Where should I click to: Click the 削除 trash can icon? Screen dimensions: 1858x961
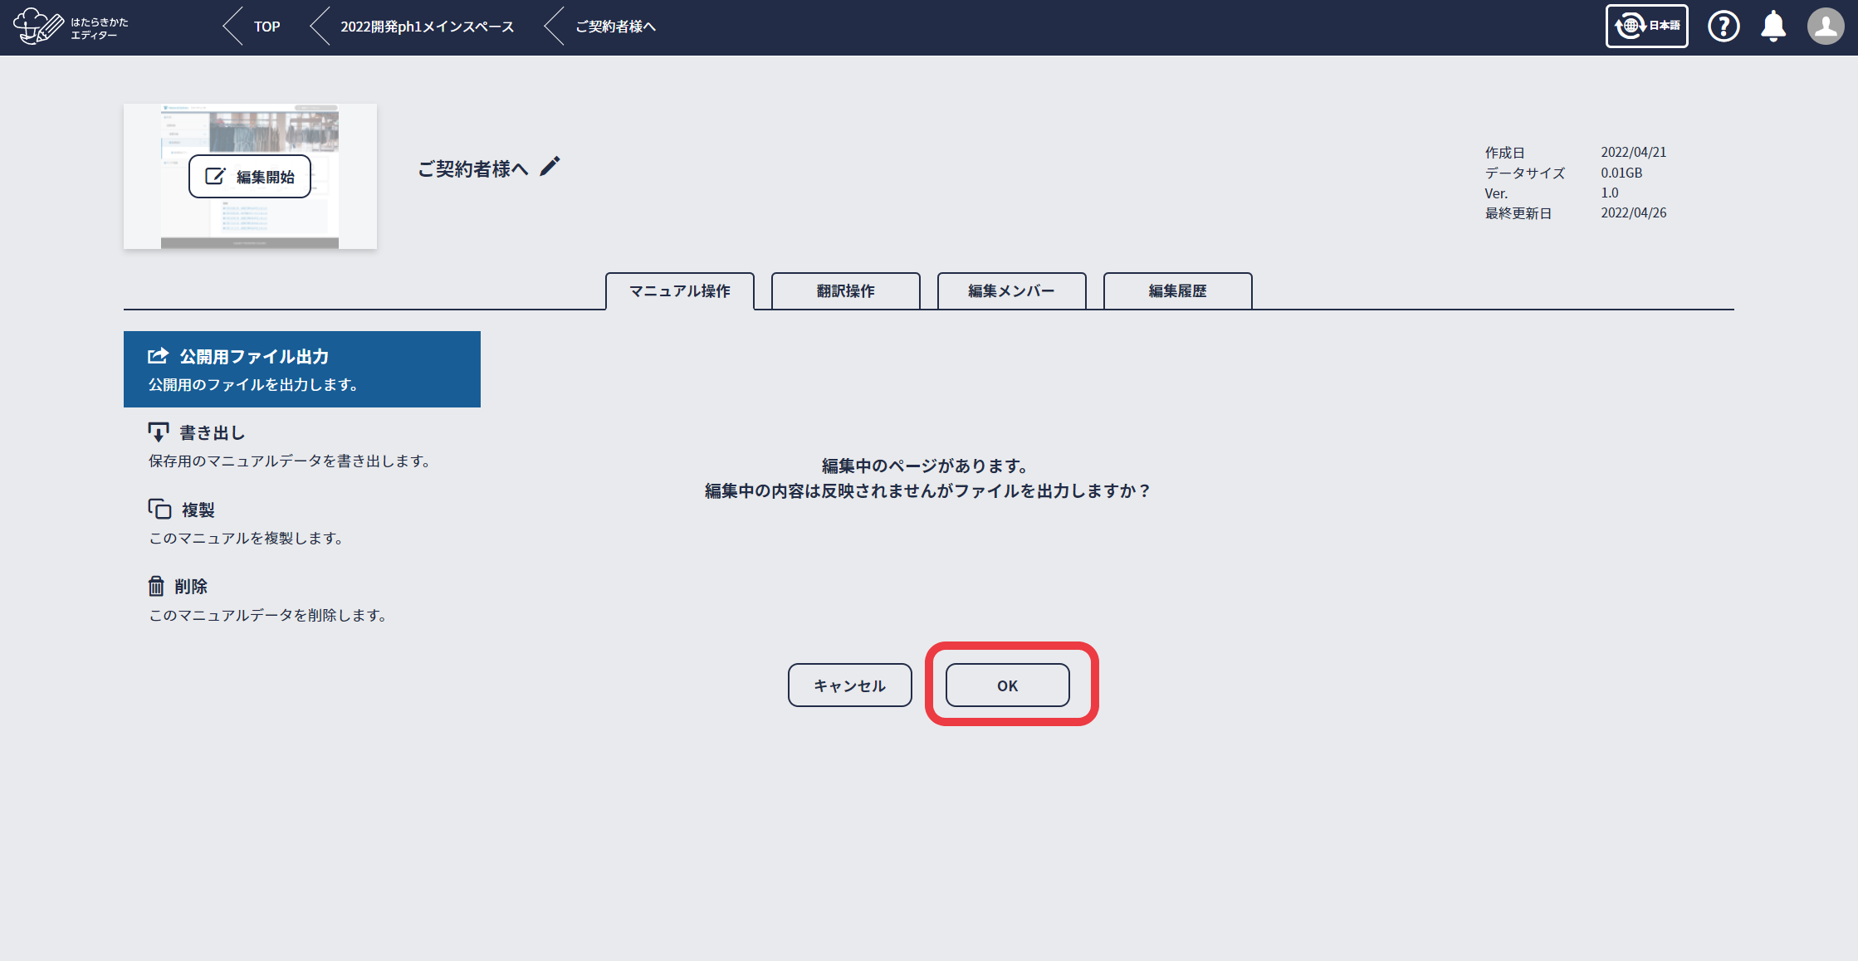pyautogui.click(x=156, y=586)
